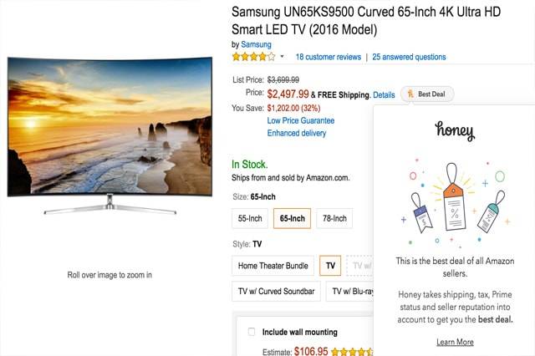Pick the TV style option

point(330,266)
